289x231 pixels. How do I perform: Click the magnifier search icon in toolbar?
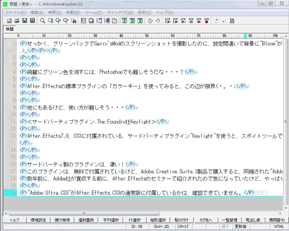[42, 21]
